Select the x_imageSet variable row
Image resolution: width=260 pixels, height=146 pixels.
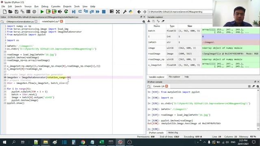tap(203, 65)
